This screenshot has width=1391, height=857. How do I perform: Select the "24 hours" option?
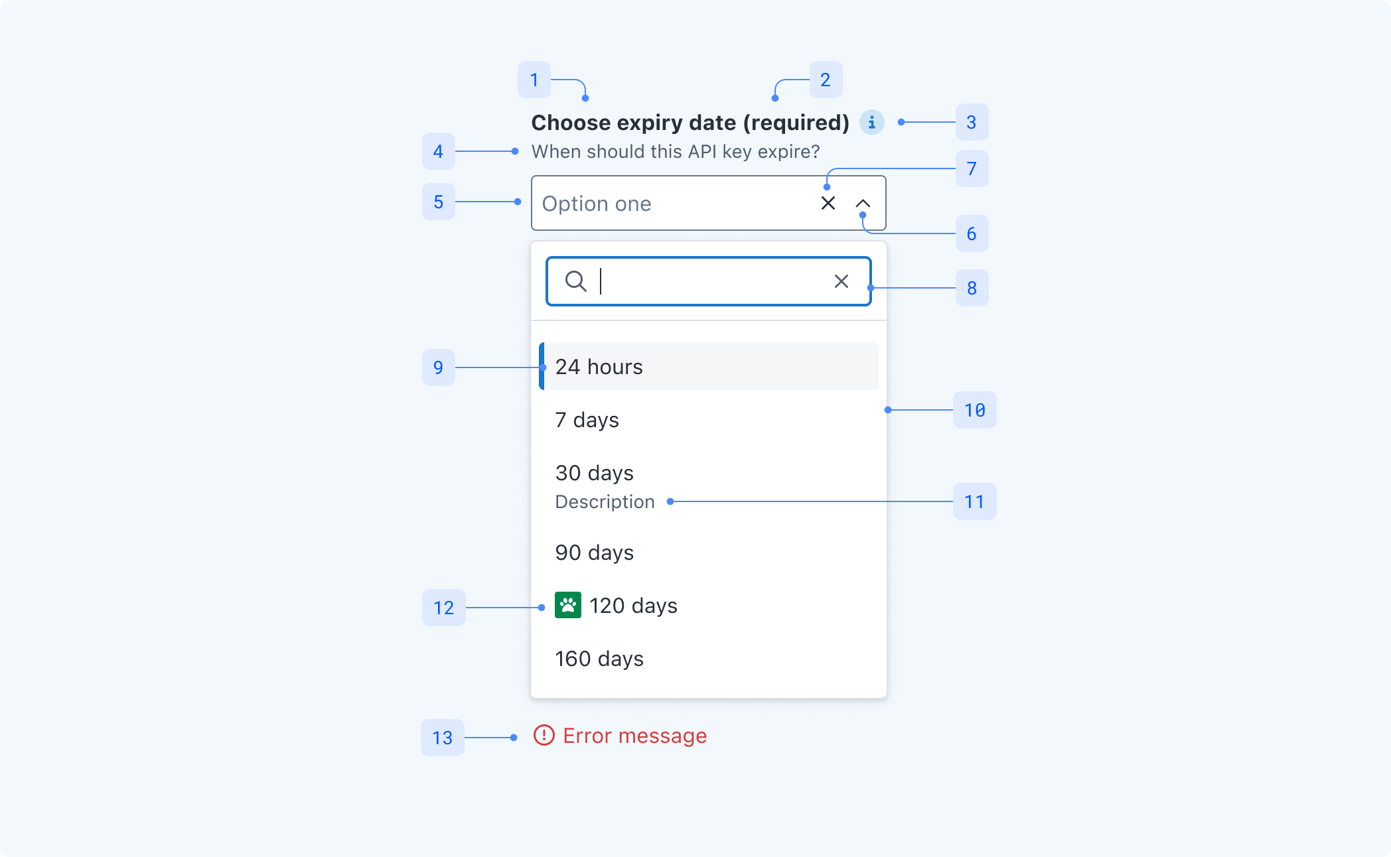709,367
